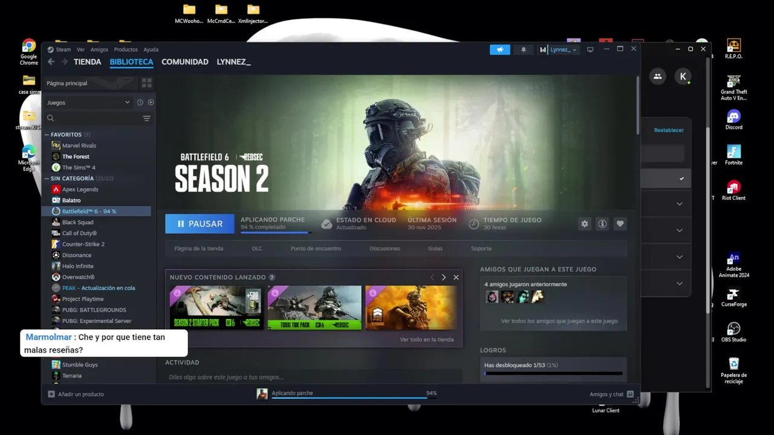Open Adobe Animate 2024 shortcut
The height and width of the screenshot is (435, 774).
733,265
